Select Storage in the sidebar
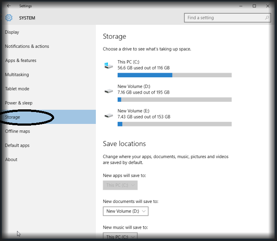This screenshot has height=241, width=277. click(x=49, y=117)
